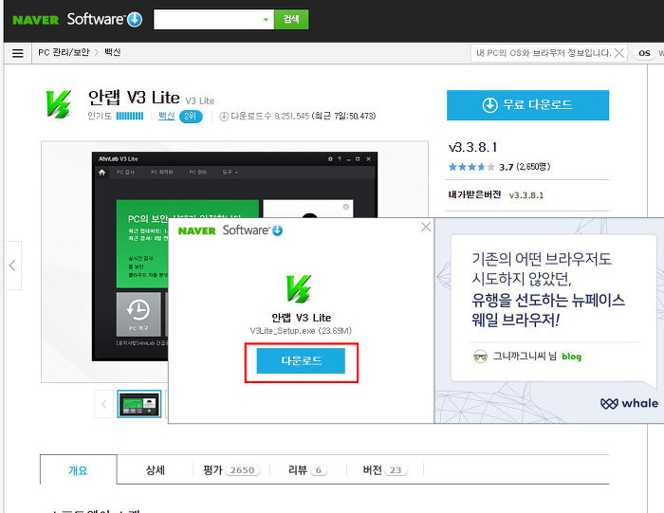Image resolution: width=664 pixels, height=513 pixels.
Task: Go to 백신 breadcrumb category
Action: click(x=113, y=52)
